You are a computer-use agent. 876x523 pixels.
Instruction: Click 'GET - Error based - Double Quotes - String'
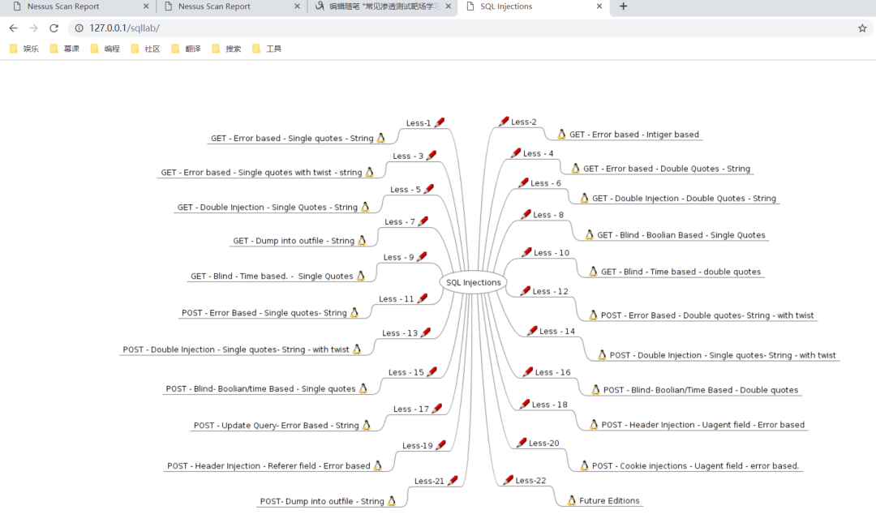[667, 169]
